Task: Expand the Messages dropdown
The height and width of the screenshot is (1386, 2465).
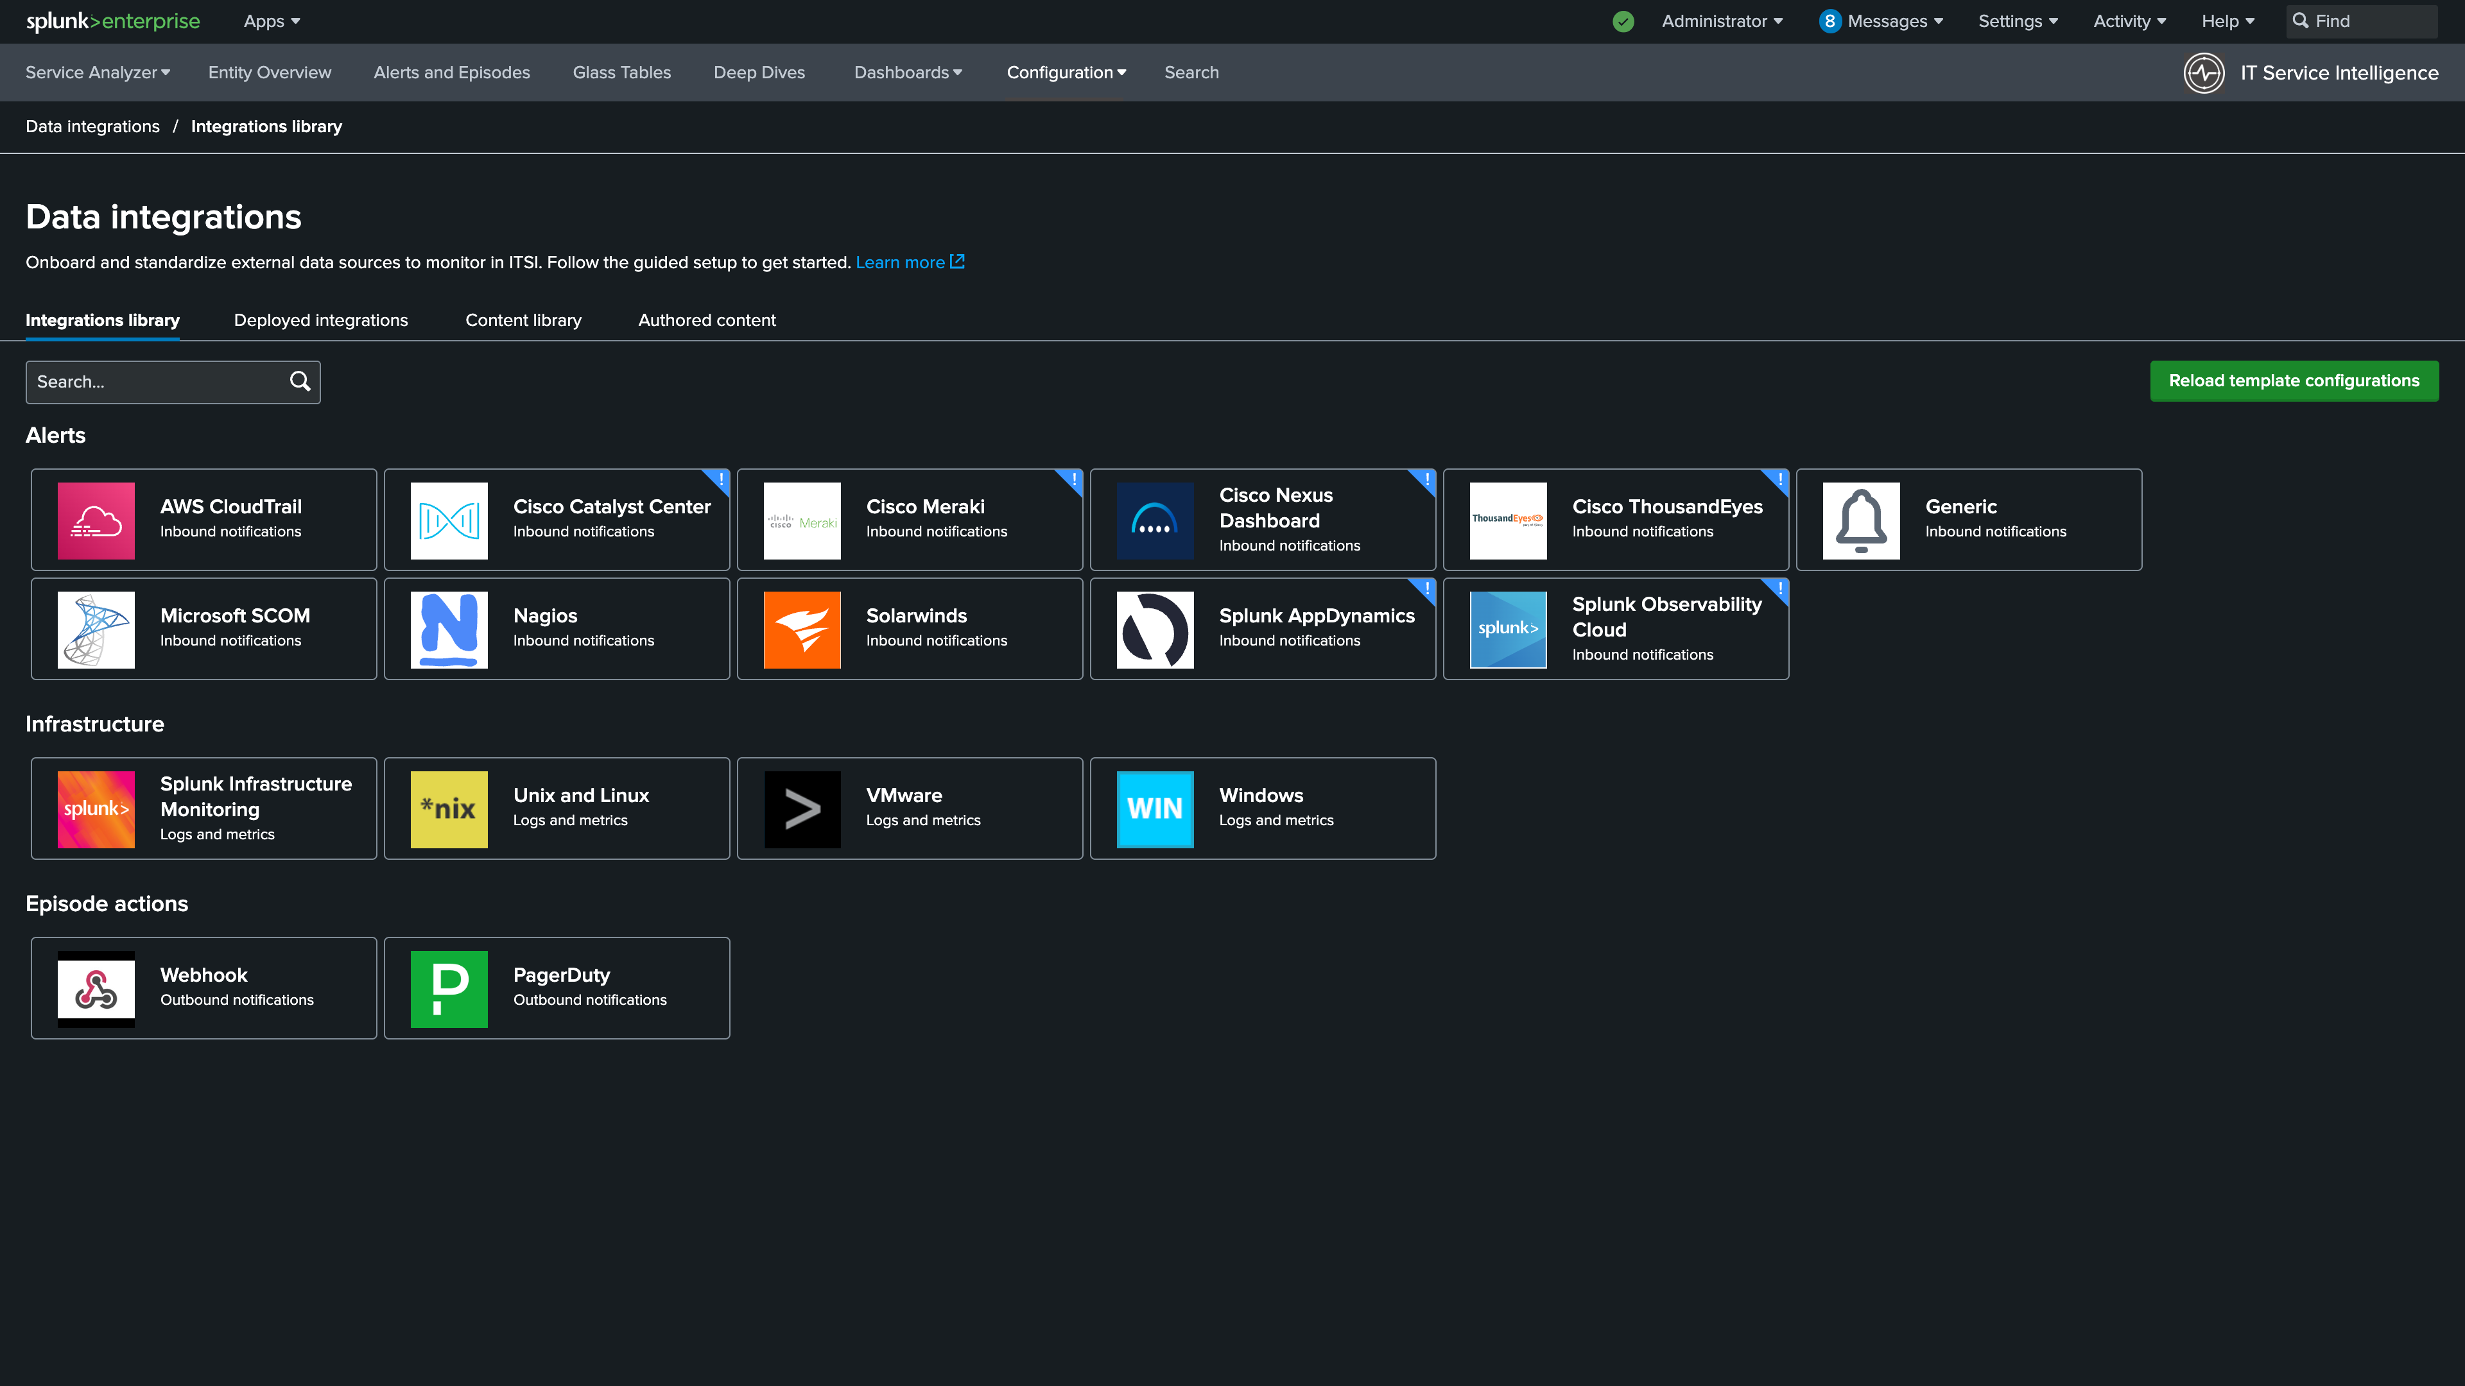Action: tap(1881, 21)
